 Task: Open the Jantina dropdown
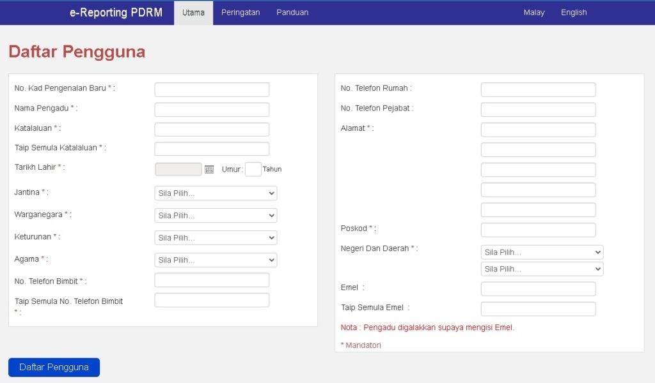click(216, 193)
